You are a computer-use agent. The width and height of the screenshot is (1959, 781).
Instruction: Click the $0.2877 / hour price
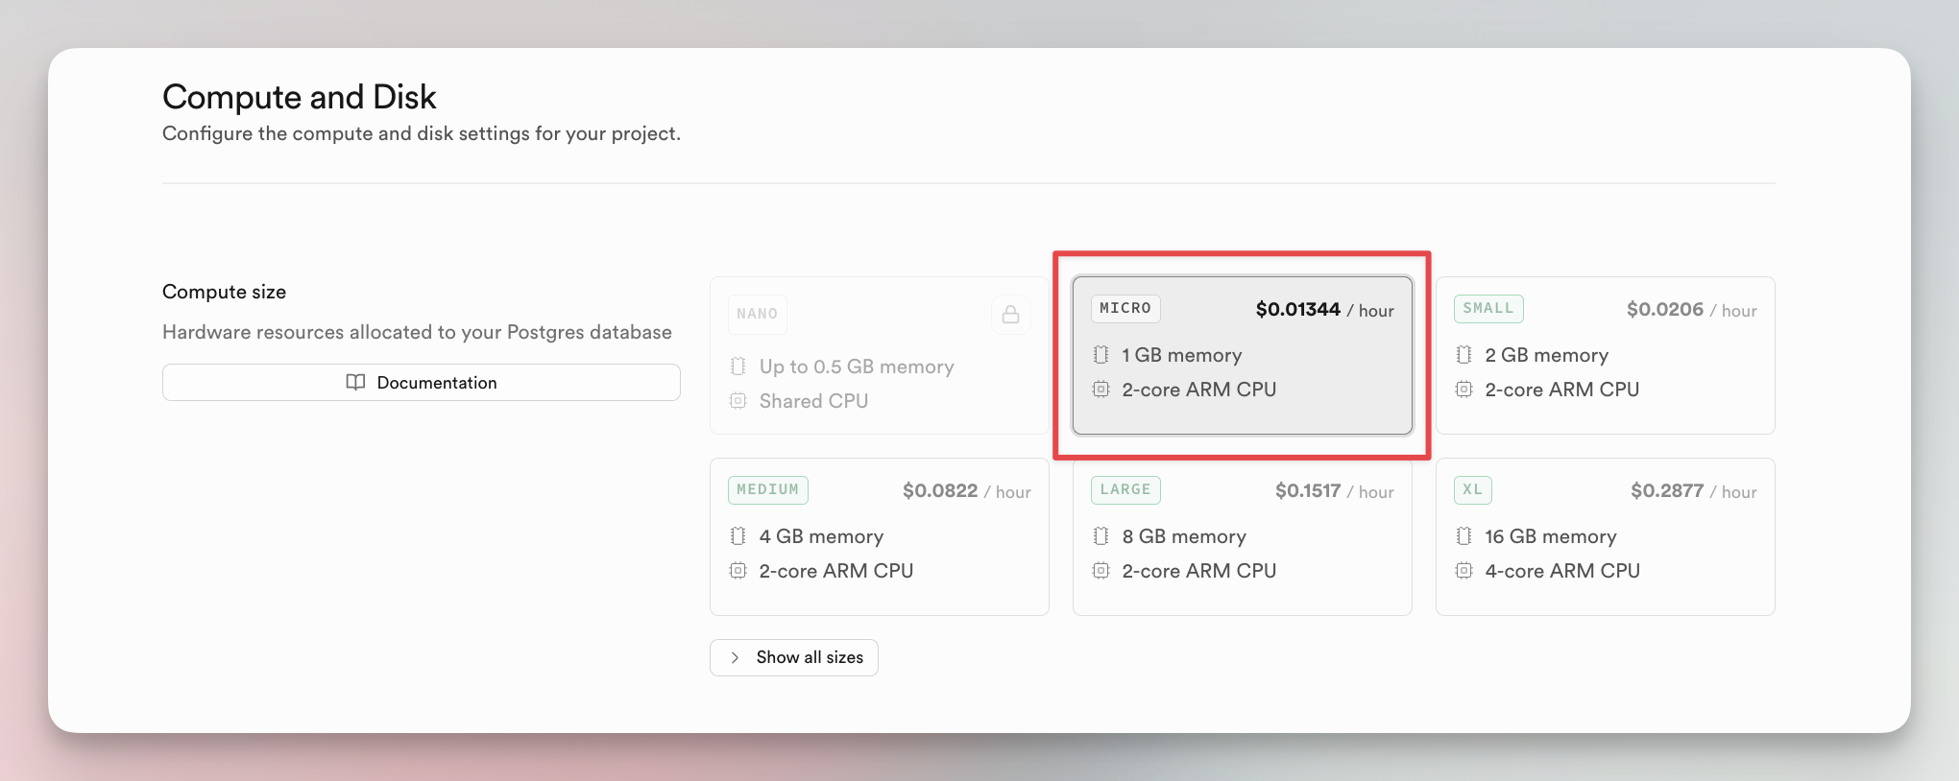1693,491
